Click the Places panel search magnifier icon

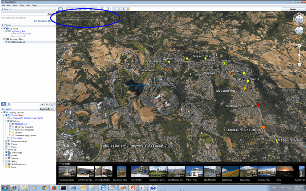click(3, 104)
